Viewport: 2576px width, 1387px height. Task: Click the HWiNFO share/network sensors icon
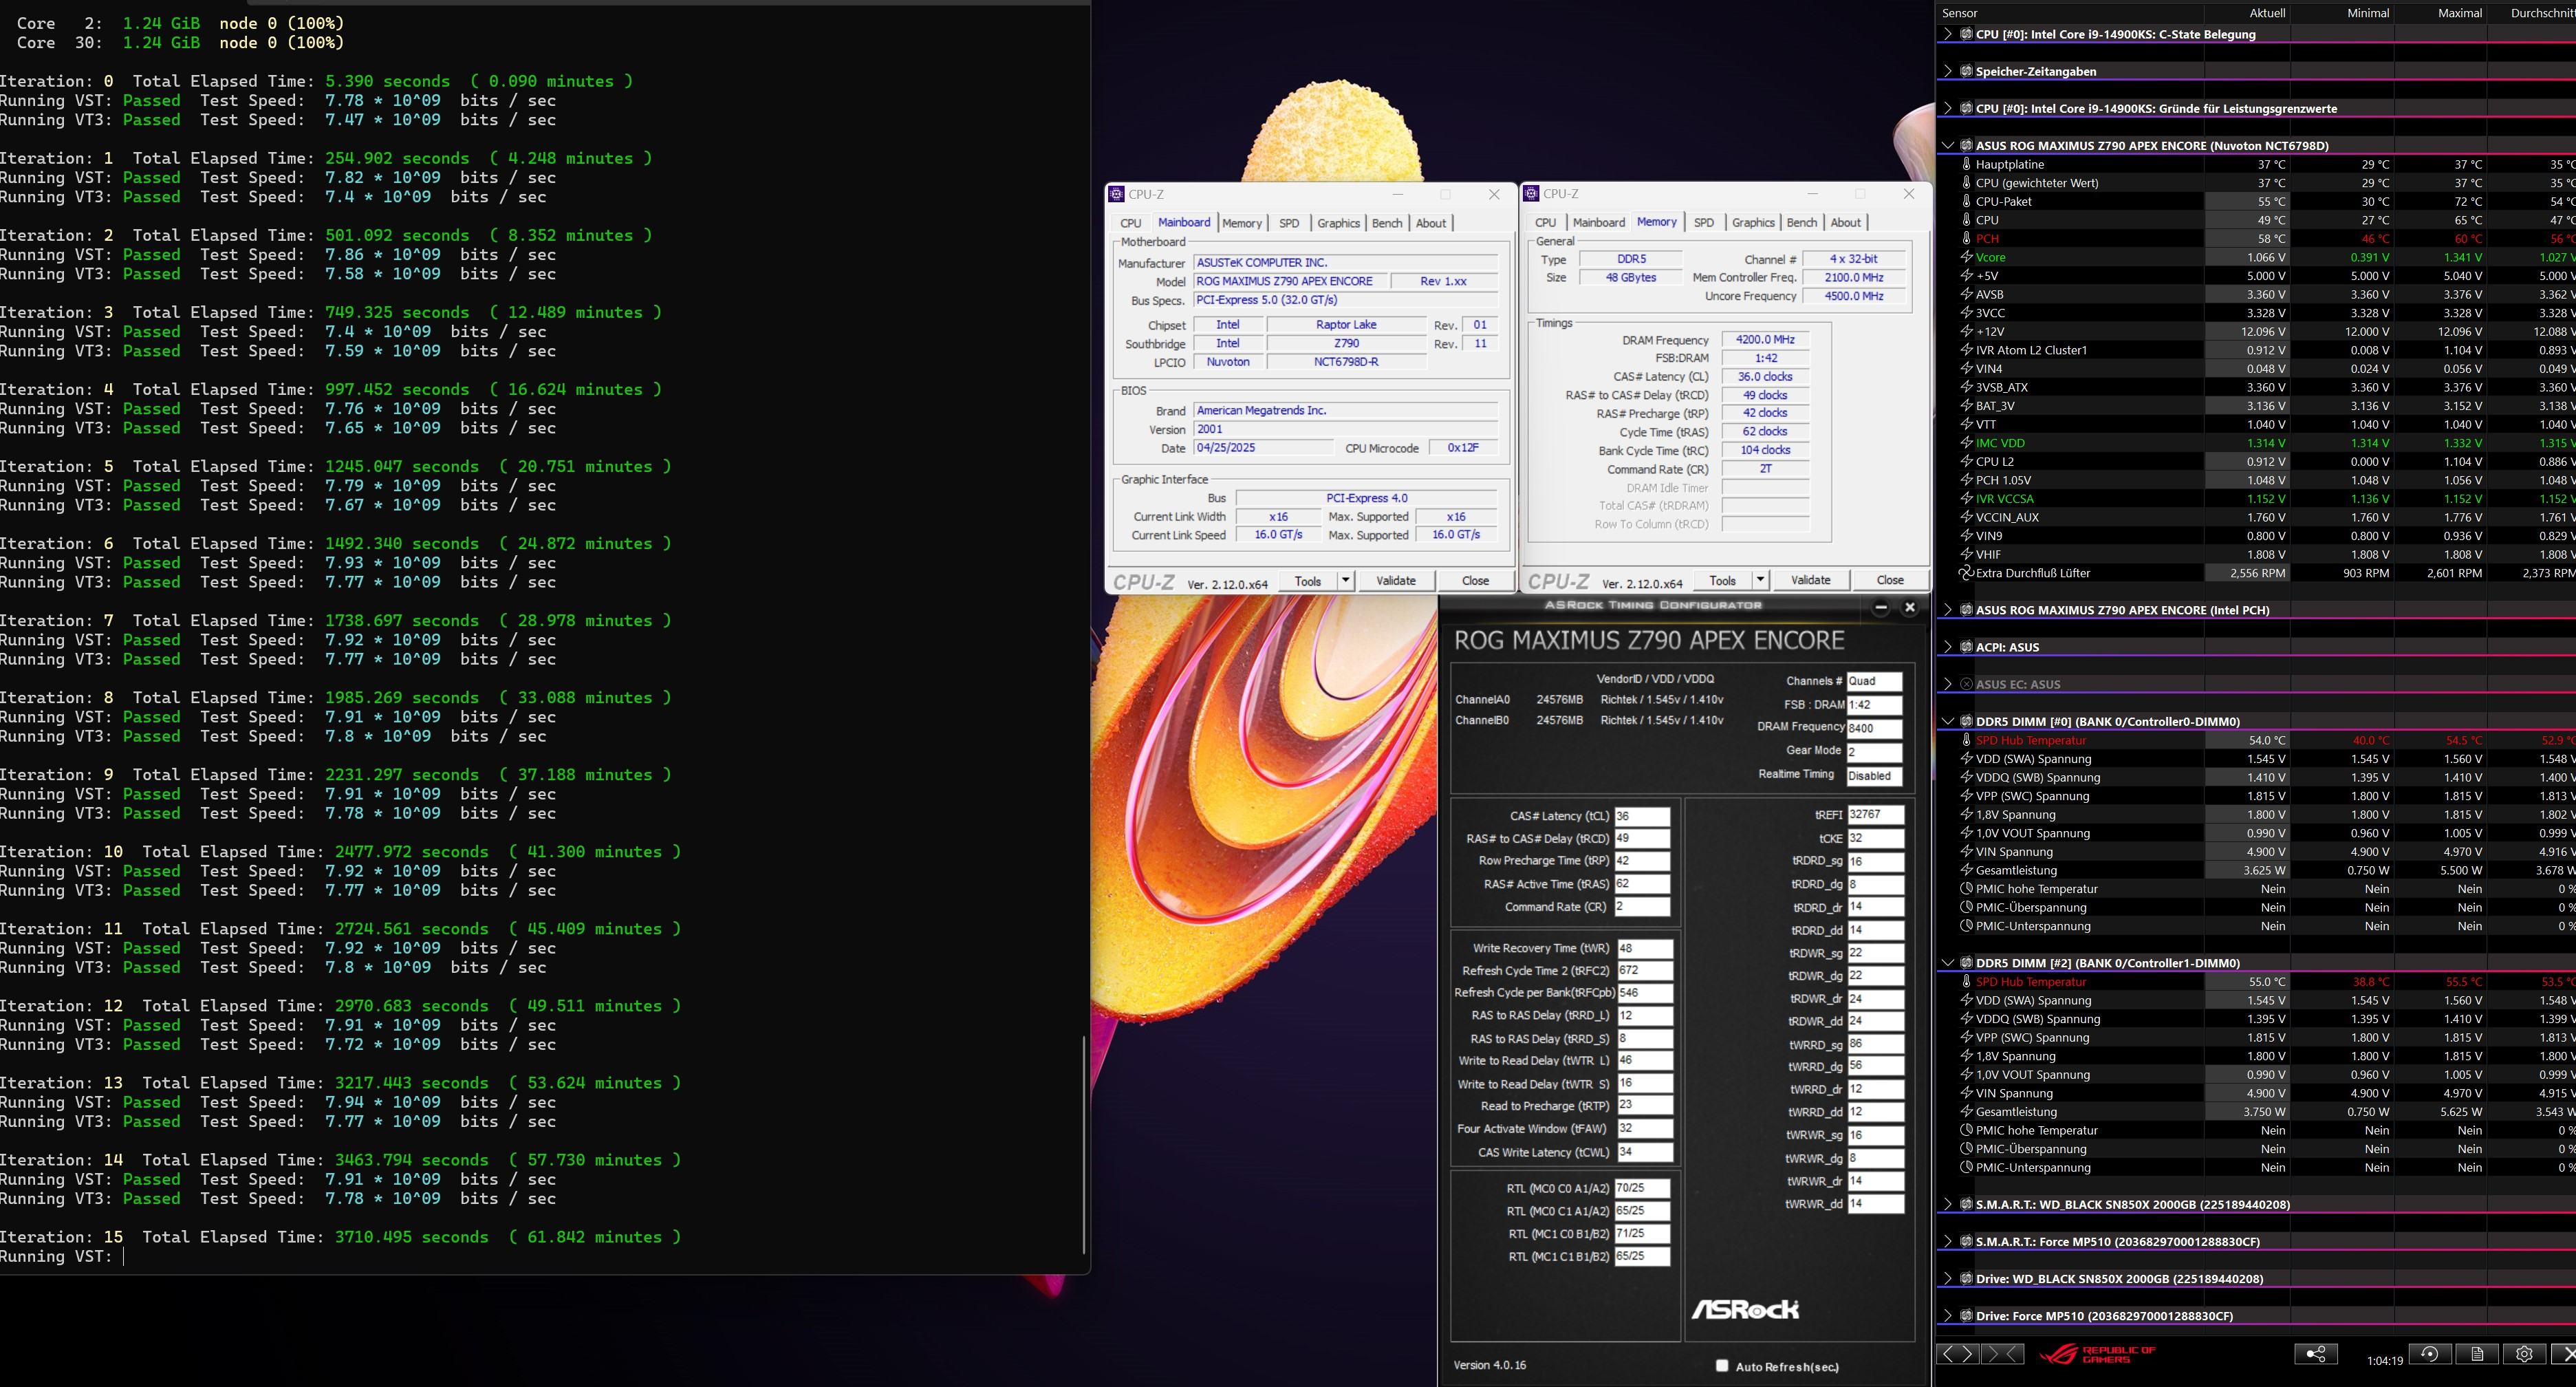click(2315, 1354)
